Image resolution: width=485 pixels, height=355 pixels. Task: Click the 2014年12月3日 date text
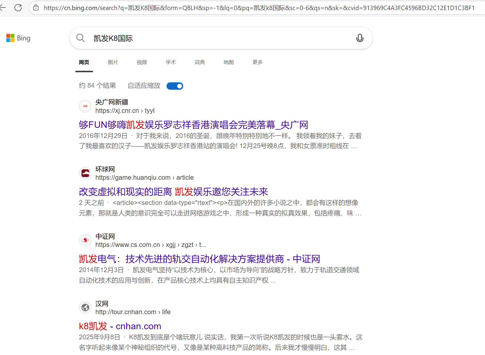click(x=101, y=270)
